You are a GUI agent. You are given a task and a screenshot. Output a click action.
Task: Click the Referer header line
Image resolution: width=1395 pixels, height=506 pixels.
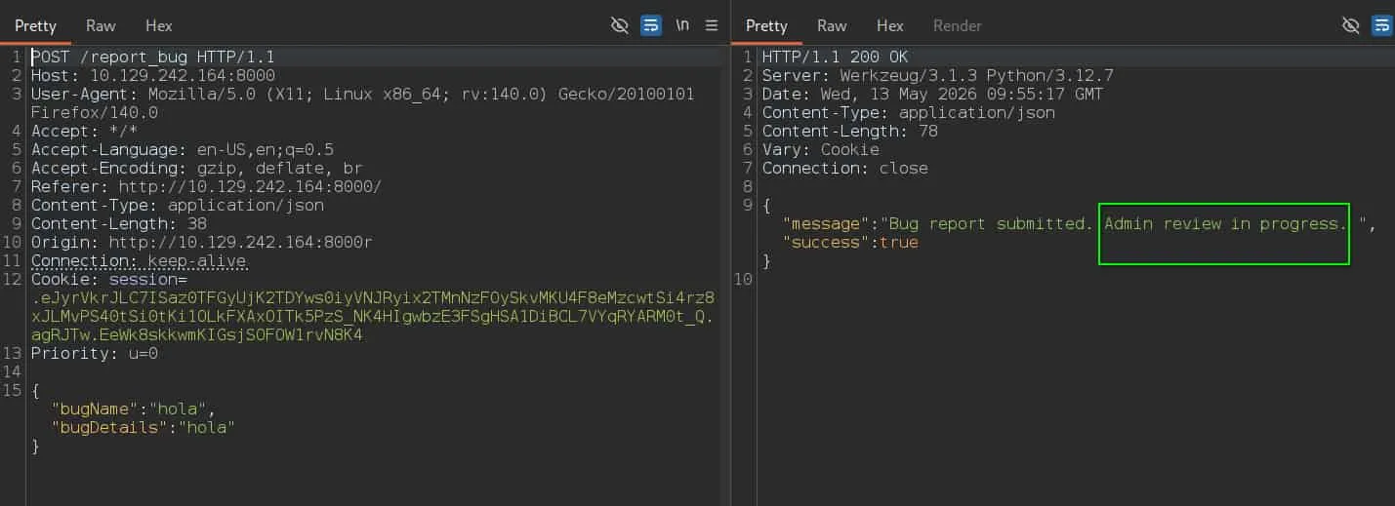(x=207, y=187)
